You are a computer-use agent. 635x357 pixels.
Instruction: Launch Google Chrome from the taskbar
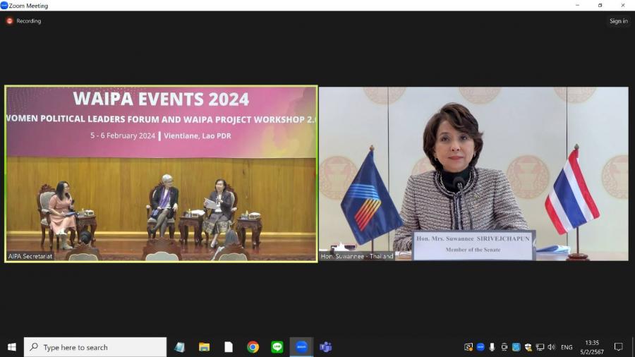click(253, 347)
